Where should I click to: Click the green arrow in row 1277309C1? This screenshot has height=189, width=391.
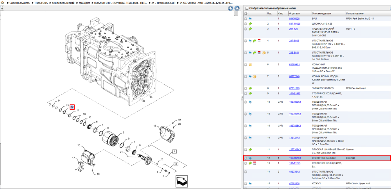tap(250, 150)
